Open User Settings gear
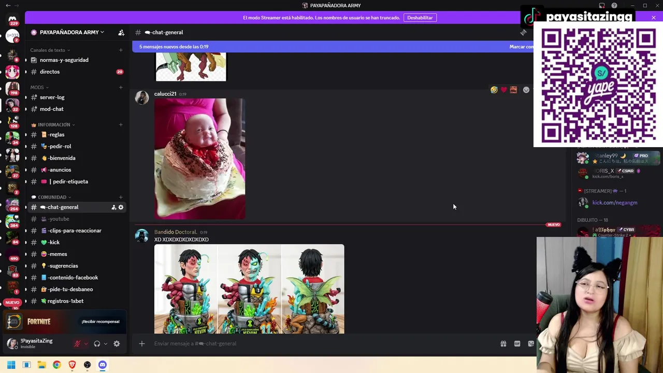The image size is (663, 373). click(x=117, y=343)
